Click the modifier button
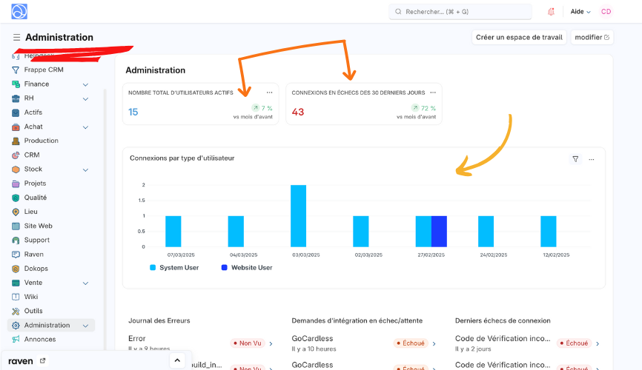 tap(592, 37)
